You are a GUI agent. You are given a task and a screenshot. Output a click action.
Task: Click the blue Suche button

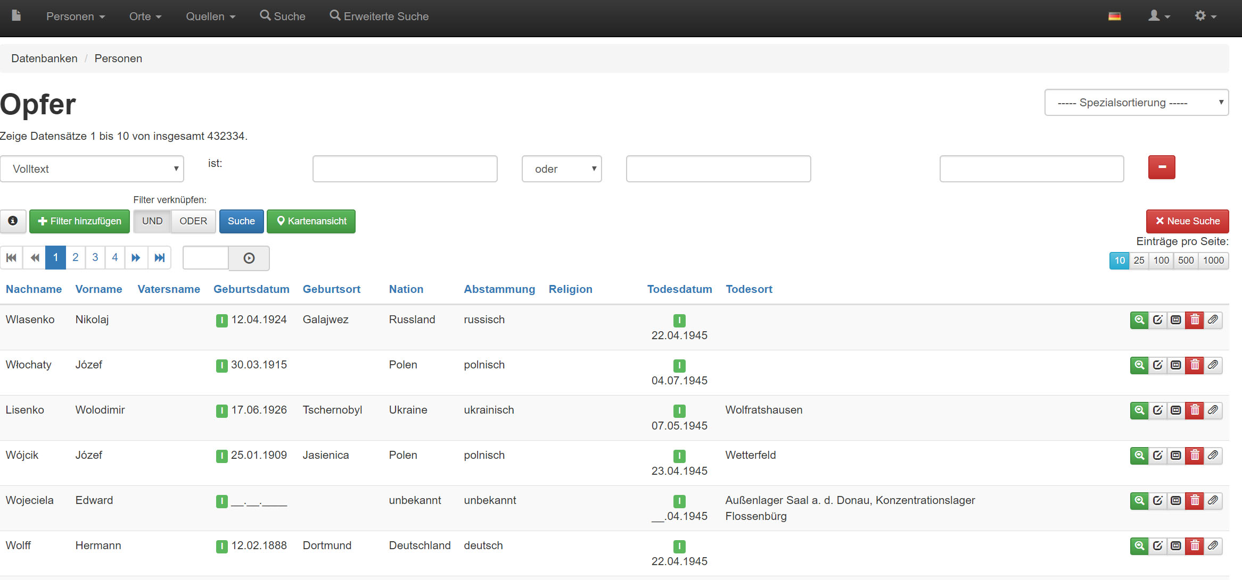[x=241, y=221]
